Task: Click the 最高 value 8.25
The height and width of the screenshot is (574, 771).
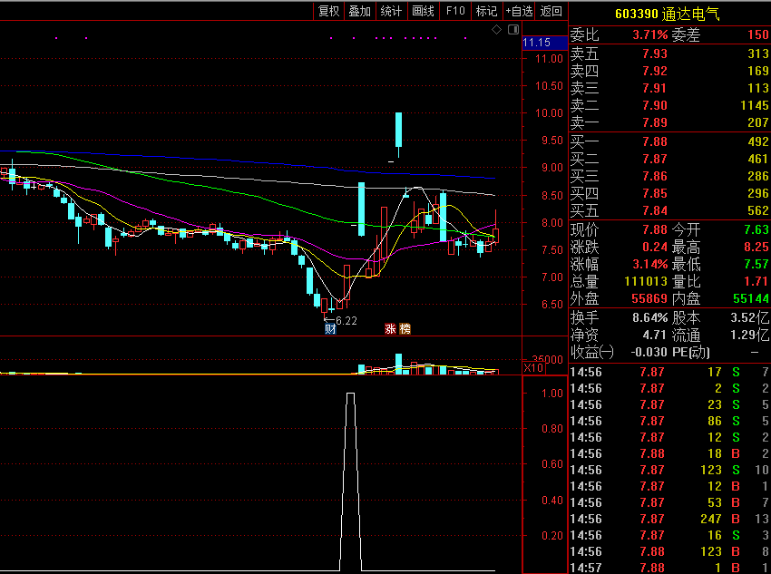Action: (756, 247)
